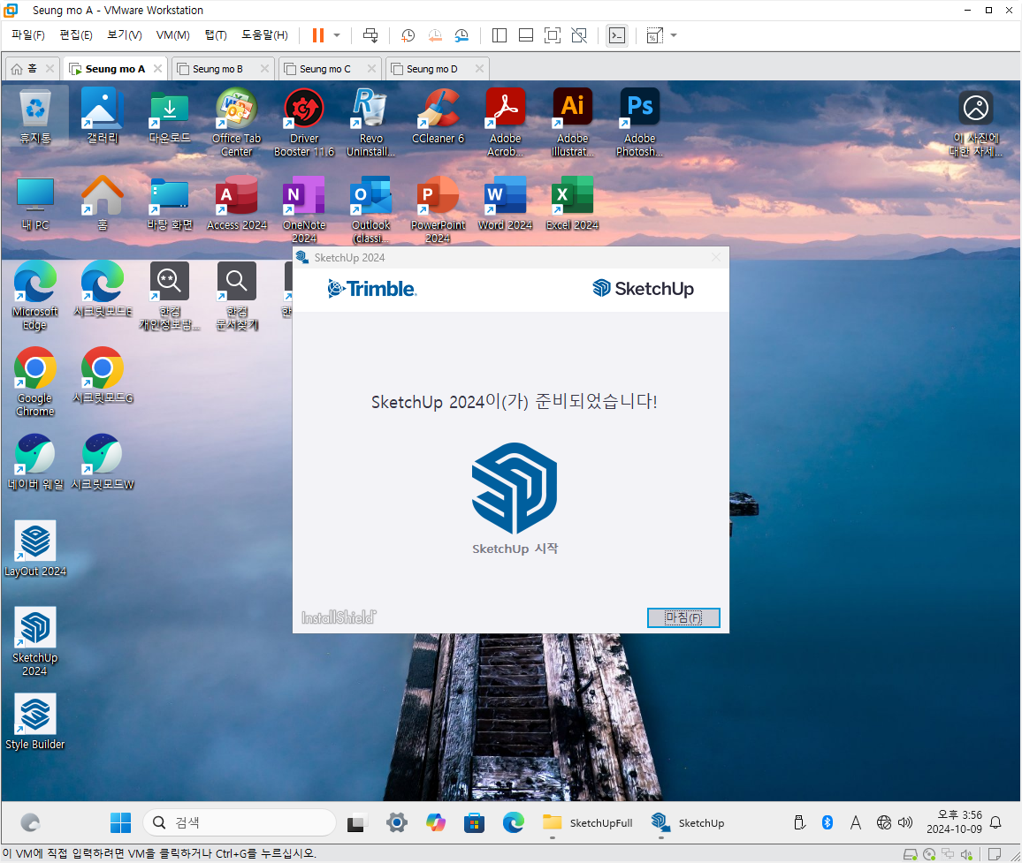Screen dimensions: 1022x863
Task: Open the snapshot manager
Action: coord(461,35)
